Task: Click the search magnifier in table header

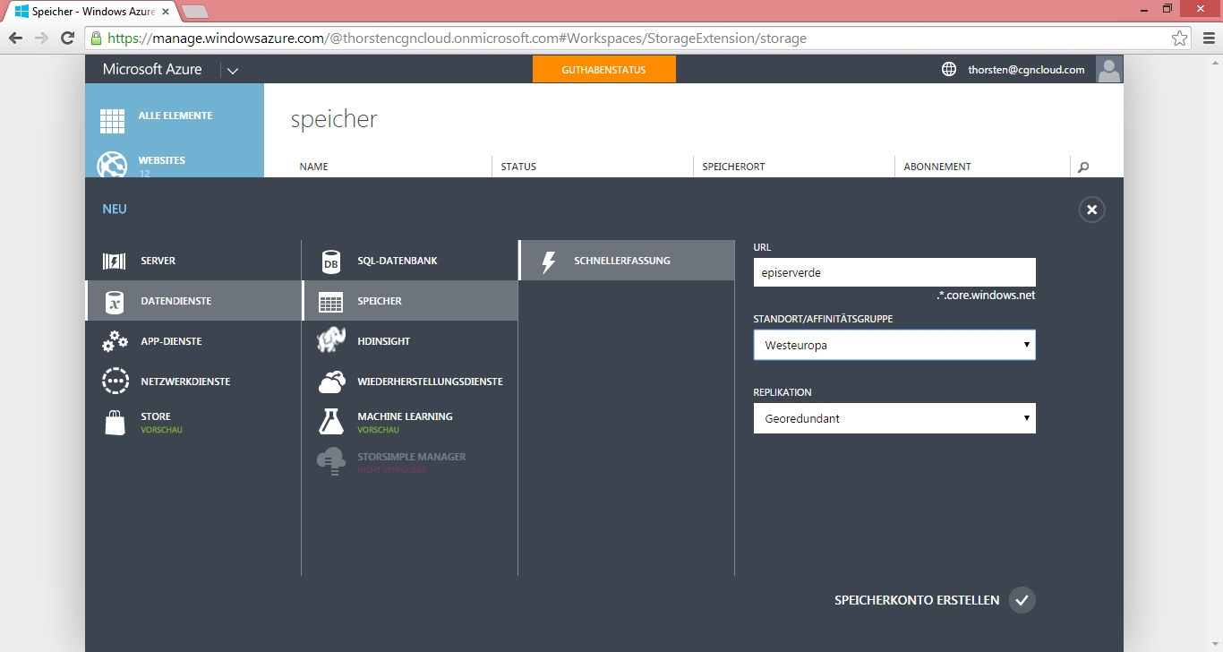Action: coord(1083,167)
